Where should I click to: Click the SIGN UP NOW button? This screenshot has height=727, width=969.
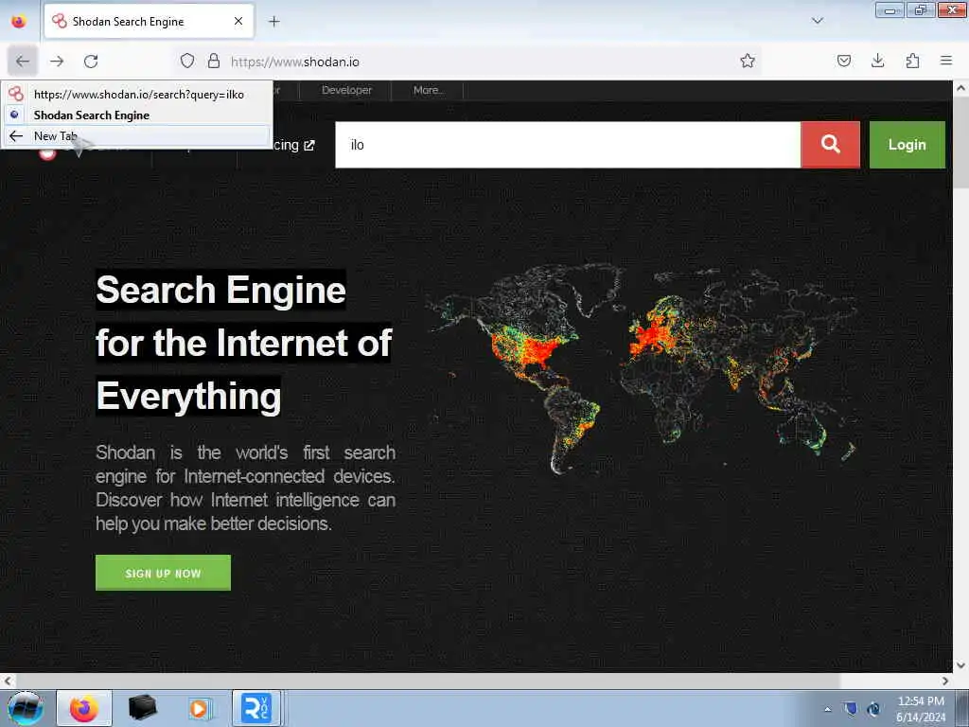click(163, 573)
